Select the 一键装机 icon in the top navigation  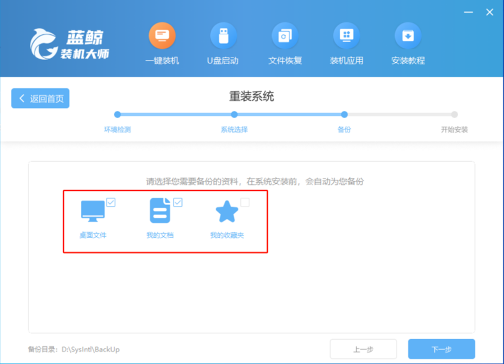coord(162,35)
